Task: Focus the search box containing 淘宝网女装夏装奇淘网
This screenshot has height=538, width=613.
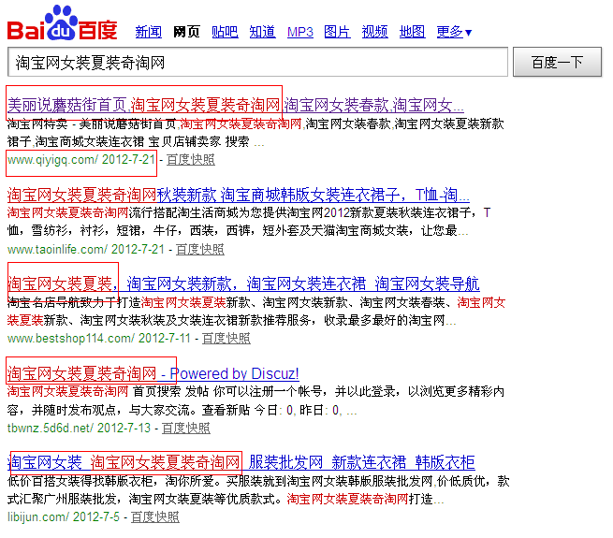Action: (x=257, y=62)
